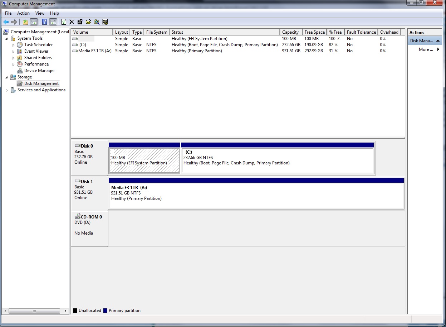Viewport: 446px width, 327px height.
Task: Click the Shared Folders icon in tree
Action: coord(20,58)
